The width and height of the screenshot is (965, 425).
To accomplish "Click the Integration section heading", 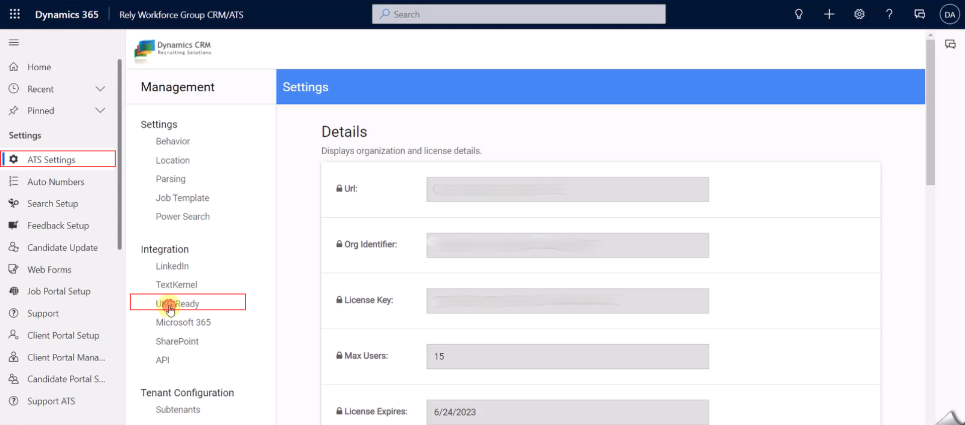I will point(165,249).
